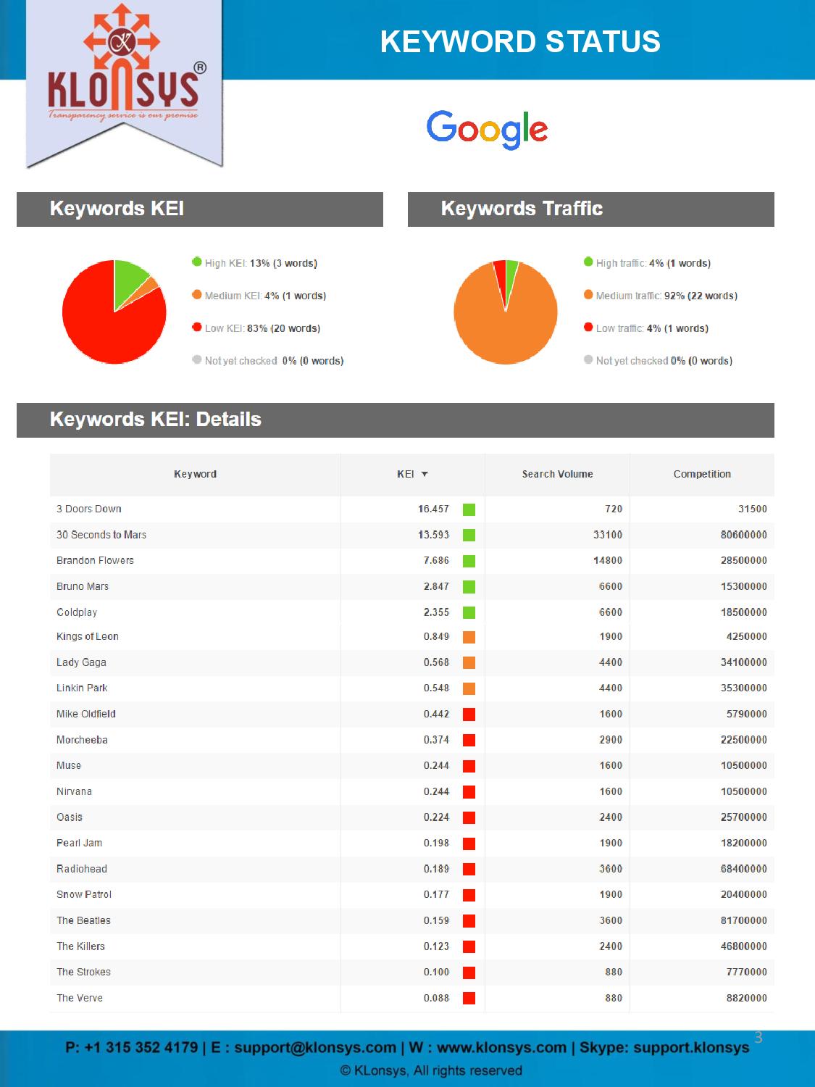This screenshot has width=815, height=1087.
Task: Click the KLonsys copyright notice
Action: pyautogui.click(x=431, y=1070)
